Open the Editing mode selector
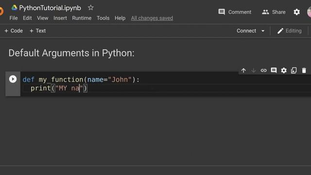The width and height of the screenshot is (311, 175). [290, 31]
